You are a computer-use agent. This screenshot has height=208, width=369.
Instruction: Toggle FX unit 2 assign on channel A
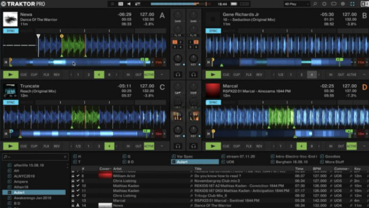coord(180,42)
